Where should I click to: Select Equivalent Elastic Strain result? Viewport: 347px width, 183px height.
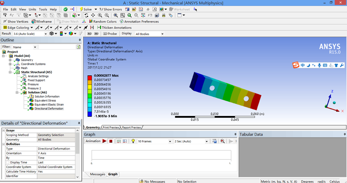click(49, 105)
